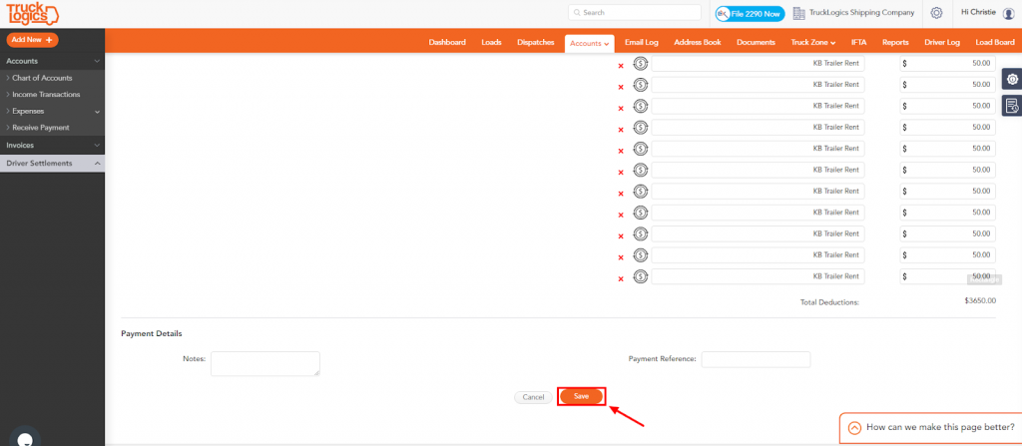Viewport: 1022px width, 446px height.
Task: Switch to the Dashboard tab
Action: [x=447, y=42]
